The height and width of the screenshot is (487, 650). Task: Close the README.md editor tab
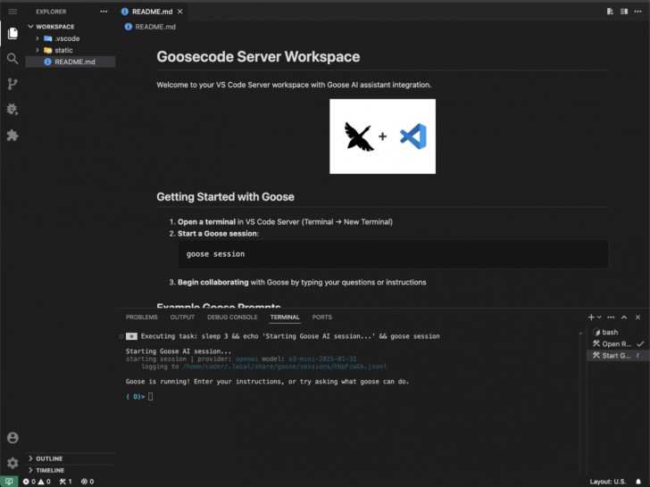(180, 12)
